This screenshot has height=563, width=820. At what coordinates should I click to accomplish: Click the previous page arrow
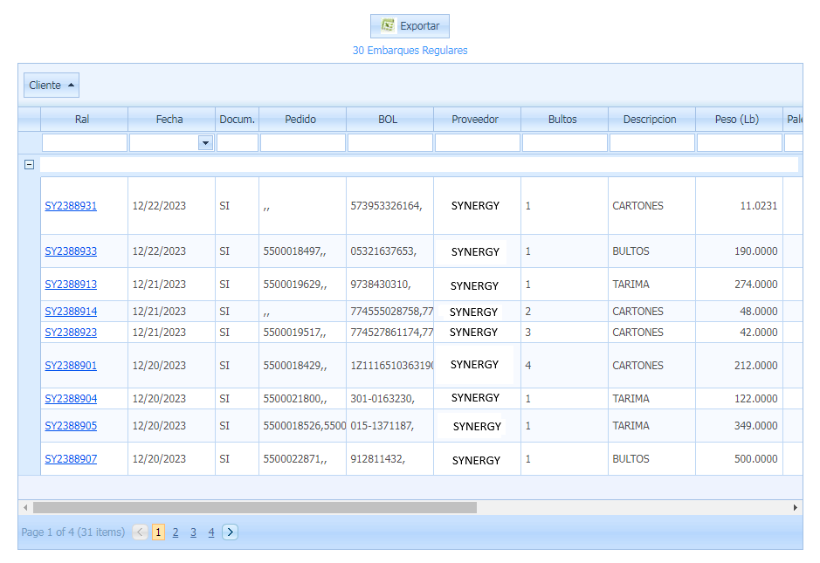point(141,532)
